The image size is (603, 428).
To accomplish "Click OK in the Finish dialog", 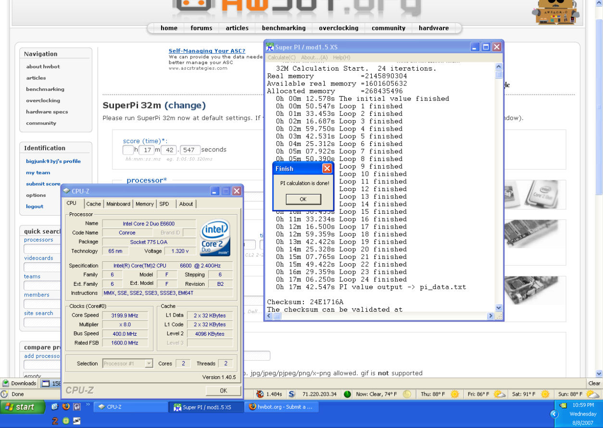I will [303, 199].
